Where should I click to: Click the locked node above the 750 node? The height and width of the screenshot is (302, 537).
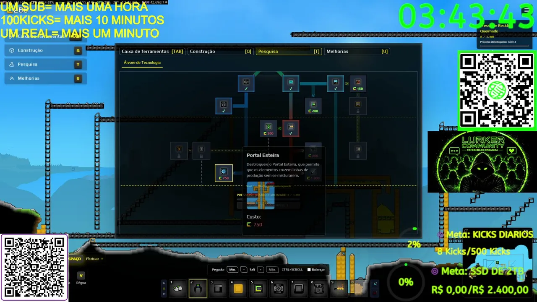201,151
